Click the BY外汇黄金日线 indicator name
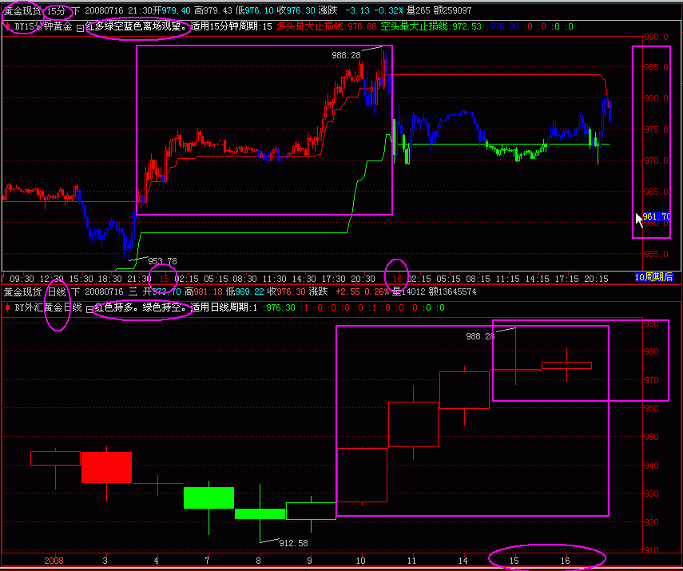Viewport: 683px width, 571px height. (x=48, y=308)
